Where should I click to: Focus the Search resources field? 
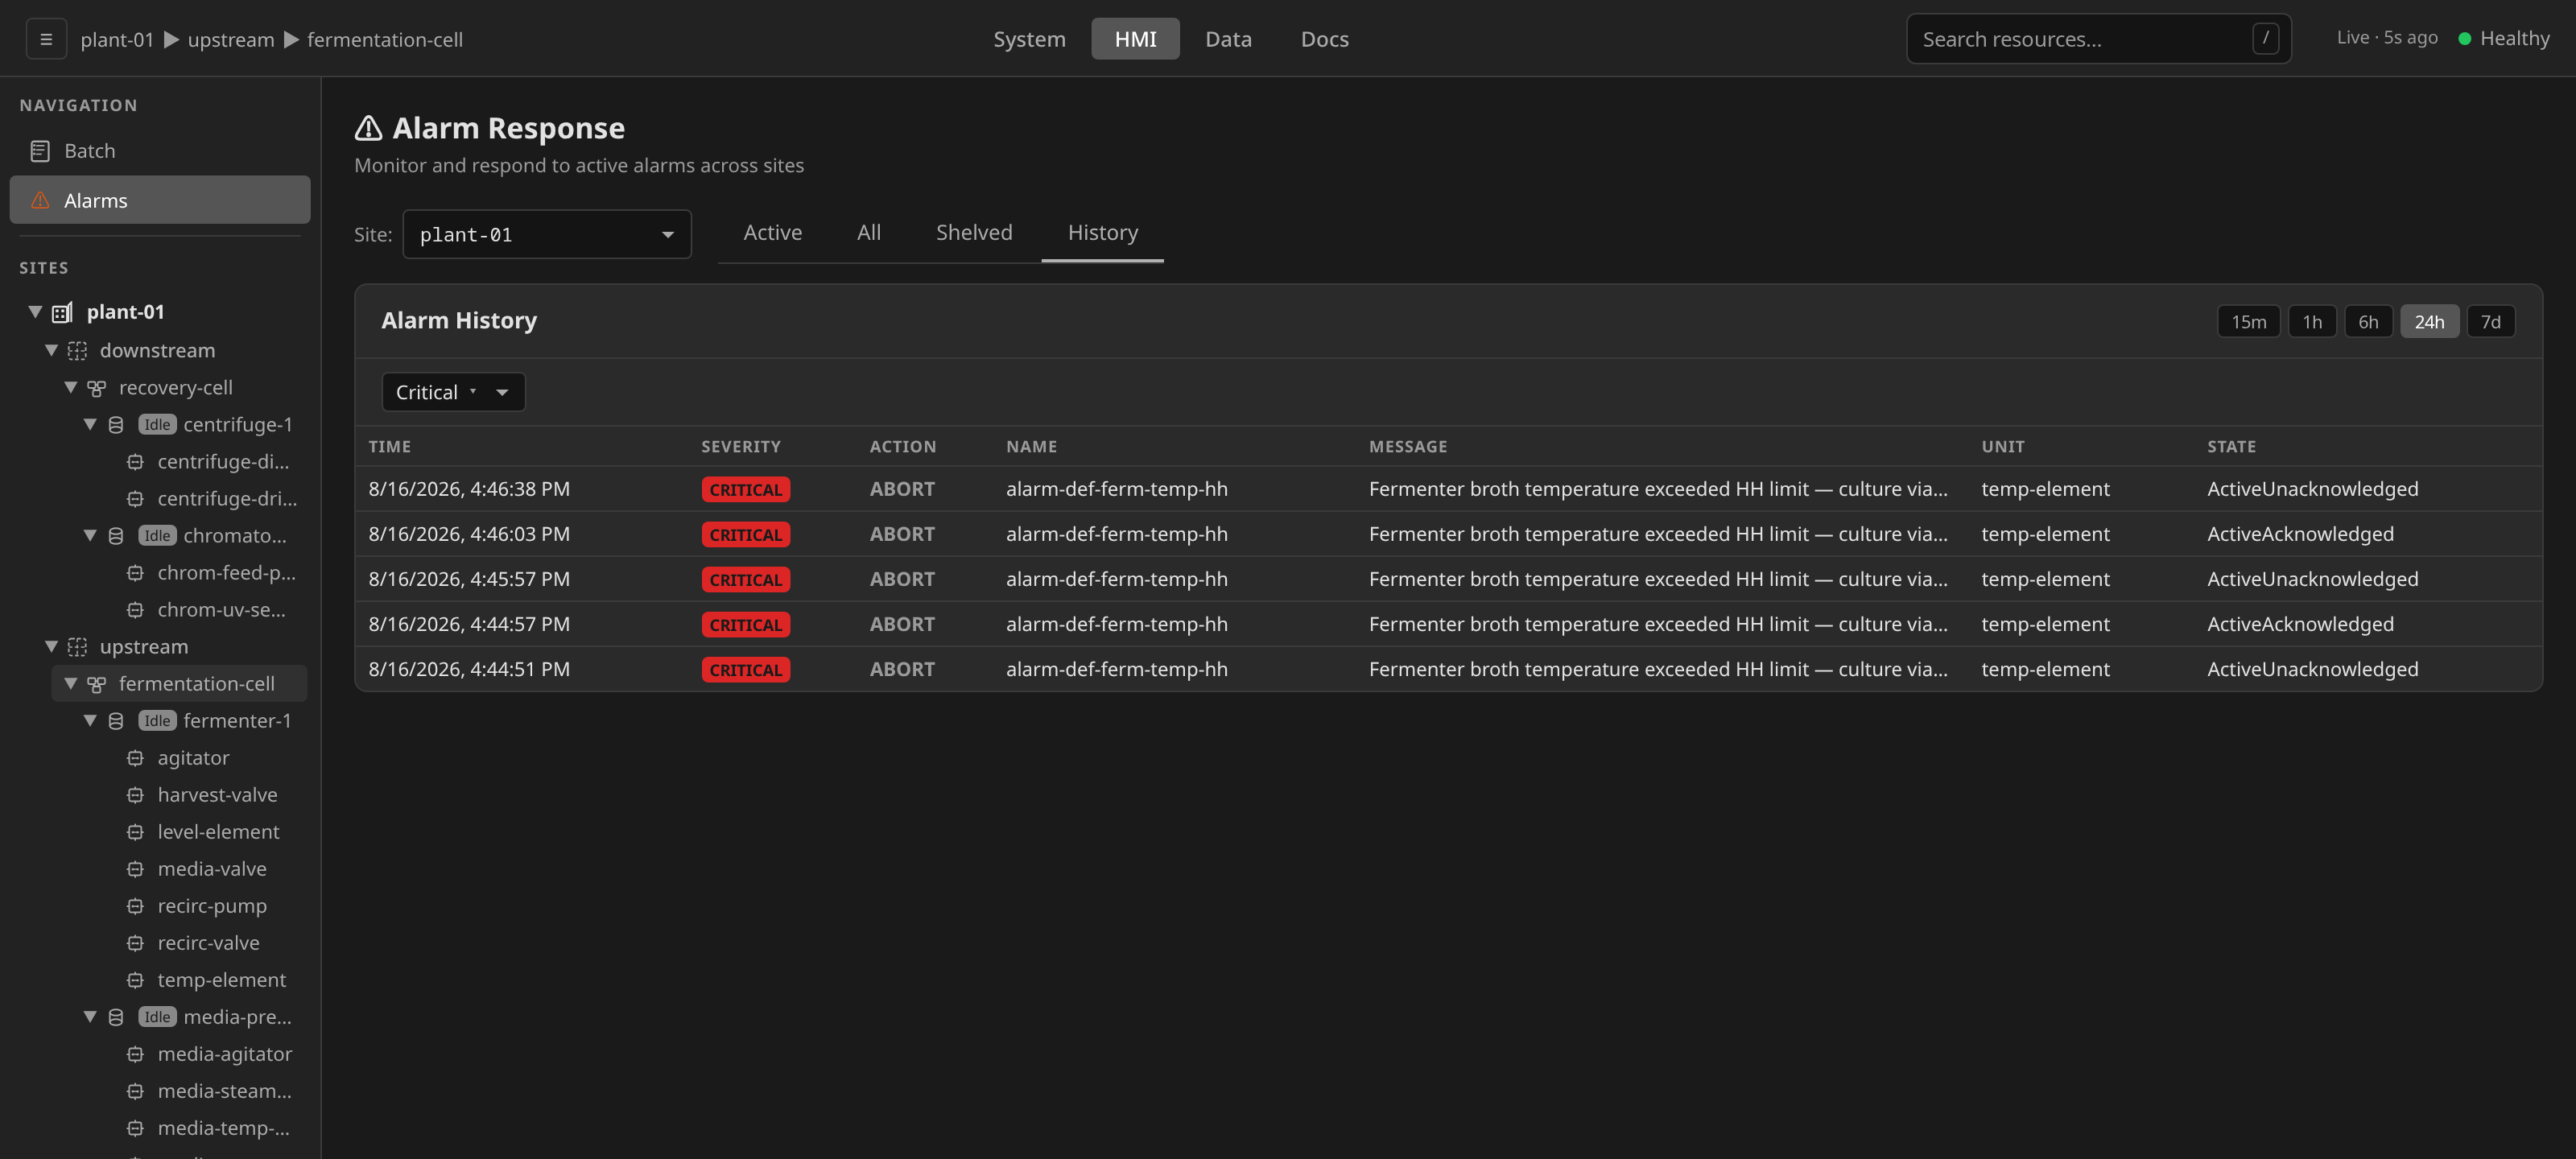pyautogui.click(x=2098, y=39)
